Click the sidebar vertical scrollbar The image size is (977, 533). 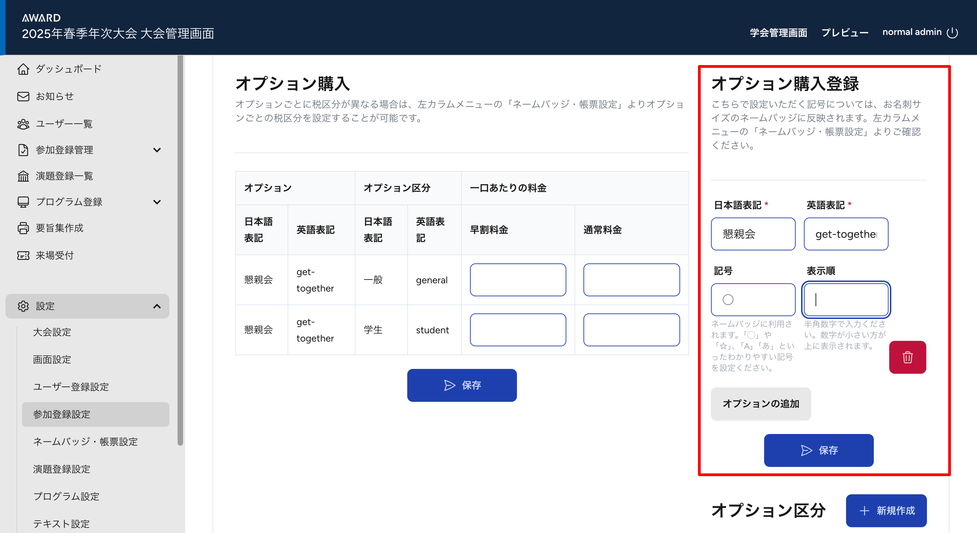tap(180, 250)
